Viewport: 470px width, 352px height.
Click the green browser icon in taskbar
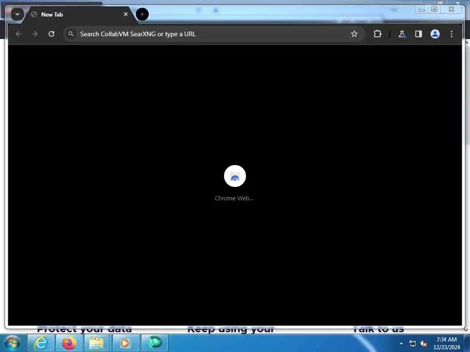154,343
